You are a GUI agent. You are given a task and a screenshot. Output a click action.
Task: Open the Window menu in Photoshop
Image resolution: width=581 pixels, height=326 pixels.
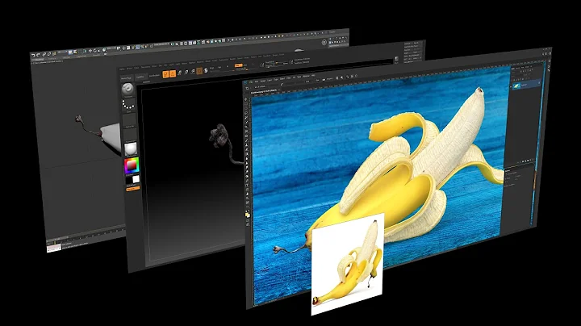(306, 77)
